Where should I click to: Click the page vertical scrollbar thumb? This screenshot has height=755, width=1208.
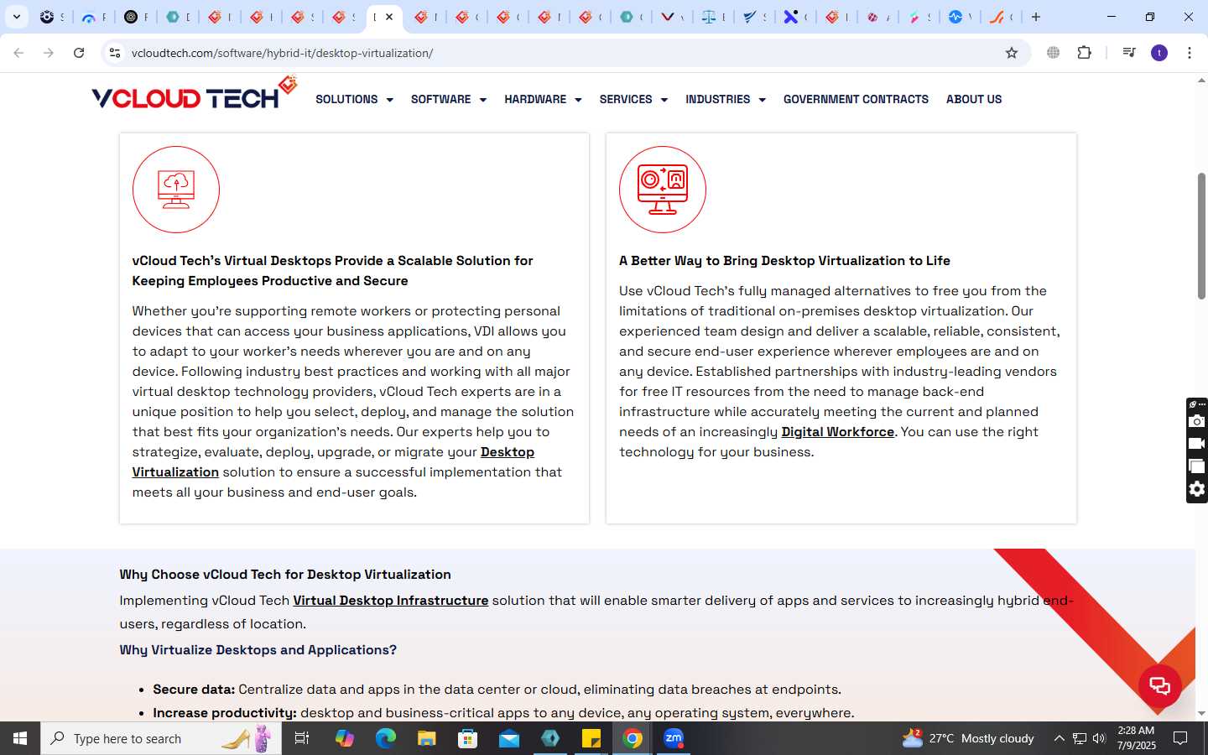(1201, 236)
